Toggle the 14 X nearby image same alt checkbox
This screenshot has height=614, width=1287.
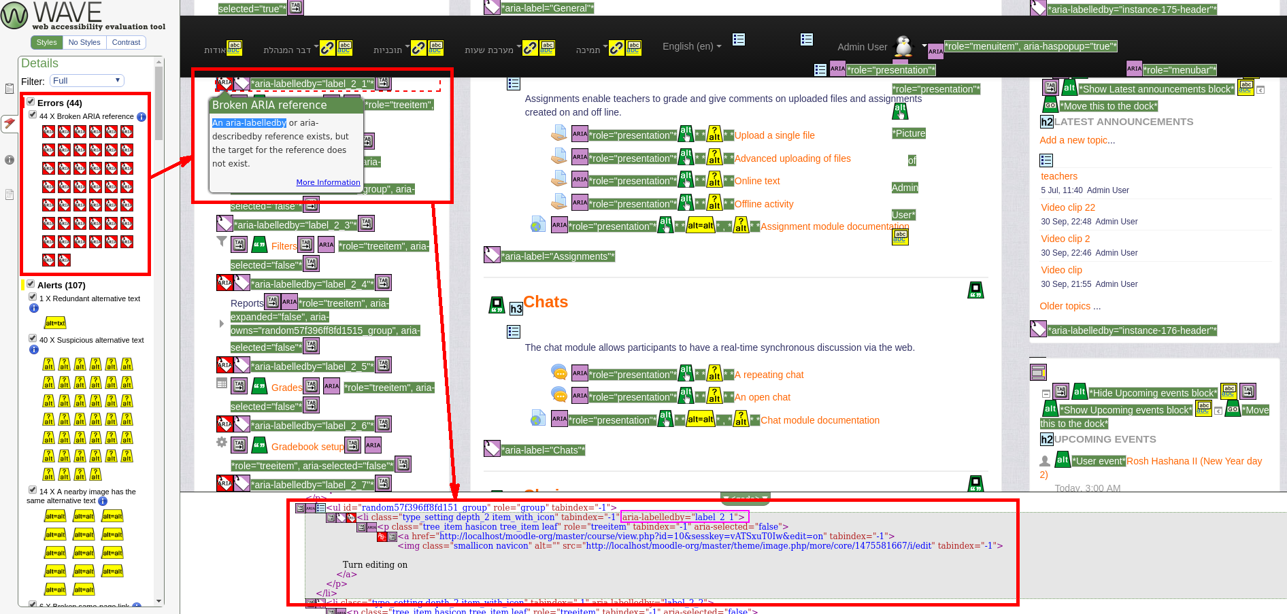[x=33, y=490]
